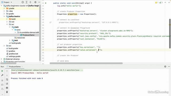Click the run gutter arrow beside main method
Image resolution: width=171 pixels, height=96 pixels.
(x=46, y=3)
